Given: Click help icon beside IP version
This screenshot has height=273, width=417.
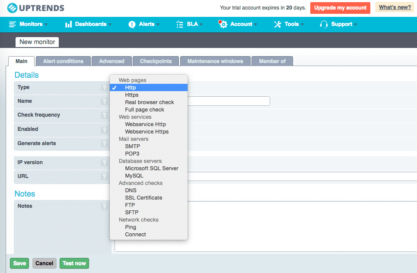Looking at the screenshot, I should point(104,163).
